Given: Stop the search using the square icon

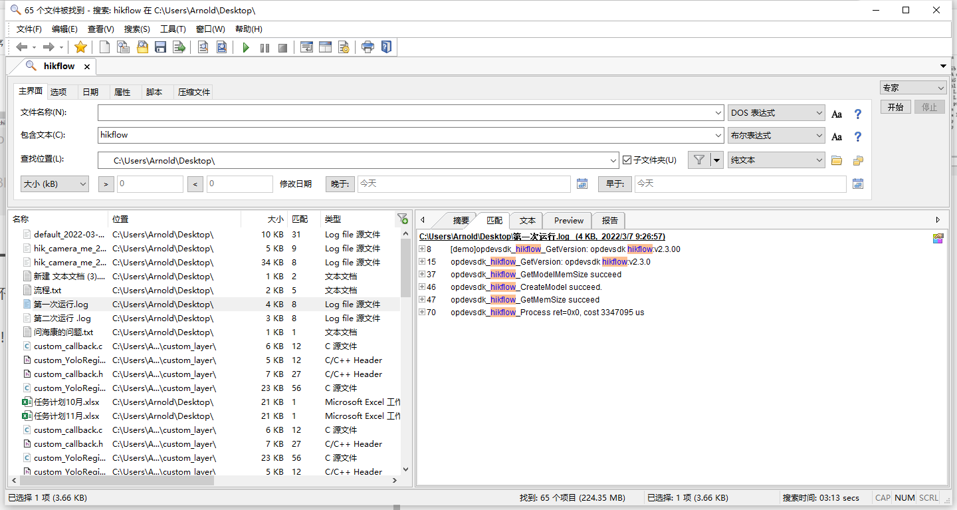Looking at the screenshot, I should (282, 47).
